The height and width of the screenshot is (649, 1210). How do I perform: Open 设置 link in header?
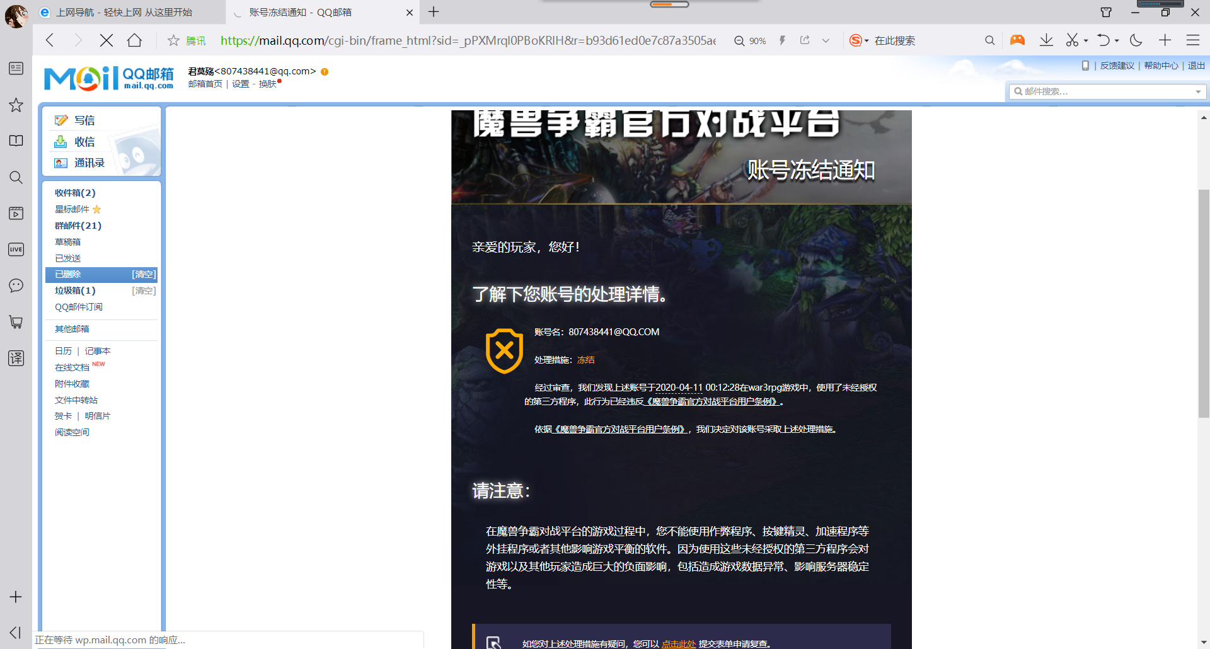(x=240, y=84)
